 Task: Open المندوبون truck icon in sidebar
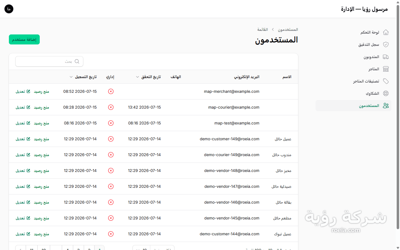[x=386, y=57]
